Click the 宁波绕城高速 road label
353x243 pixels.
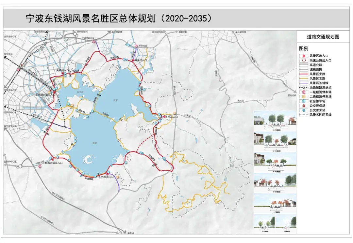[x=88, y=38]
